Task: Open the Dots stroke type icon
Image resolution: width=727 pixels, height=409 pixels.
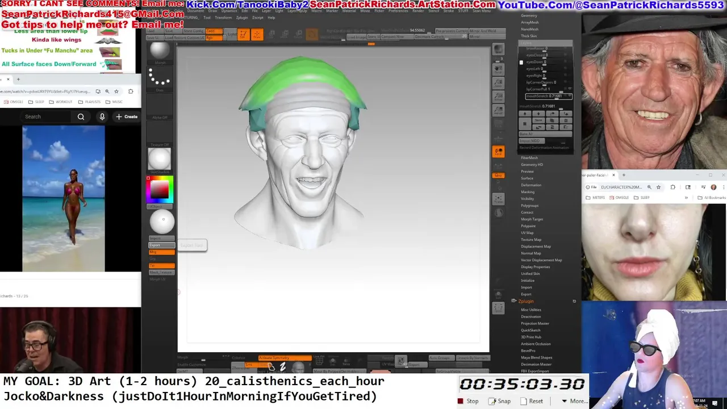Action: [x=160, y=79]
